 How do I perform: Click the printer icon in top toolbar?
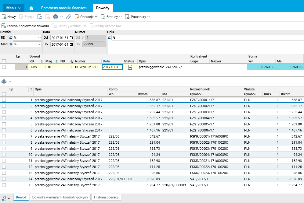(x=56, y=17)
